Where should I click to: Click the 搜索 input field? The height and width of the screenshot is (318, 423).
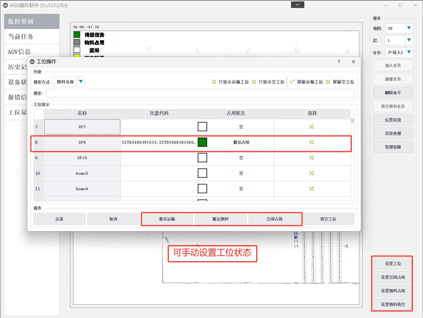200,93
